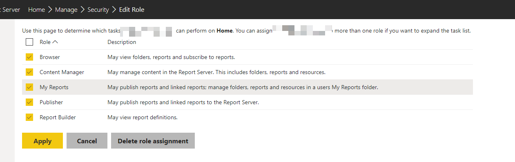This screenshot has width=515, height=162.
Task: Navigate to Security in the breadcrumb
Action: pos(98,9)
